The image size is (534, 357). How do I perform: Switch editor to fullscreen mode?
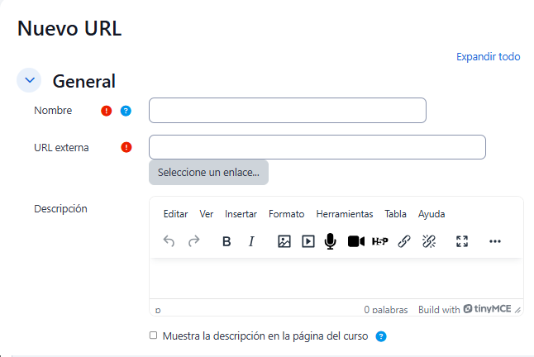click(462, 241)
